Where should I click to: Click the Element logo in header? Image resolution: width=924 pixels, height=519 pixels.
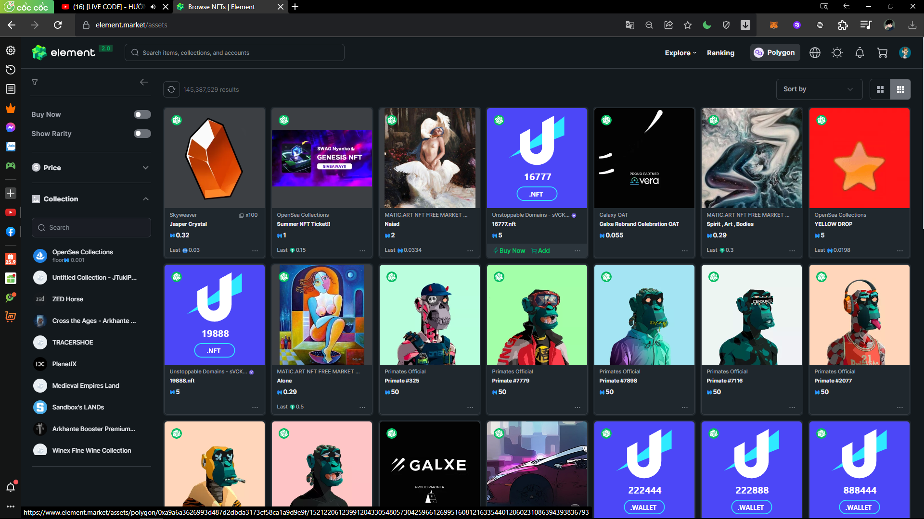coord(64,52)
